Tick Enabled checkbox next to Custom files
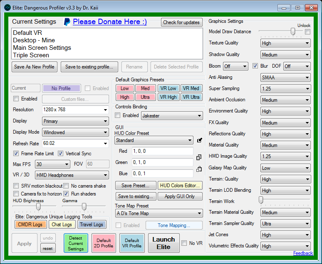Image resolution: width=322 pixels, height=264 pixels. click(x=16, y=99)
